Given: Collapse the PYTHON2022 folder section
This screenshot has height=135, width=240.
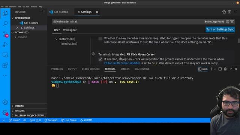Looking at the screenshot, I should (x=29, y=33).
